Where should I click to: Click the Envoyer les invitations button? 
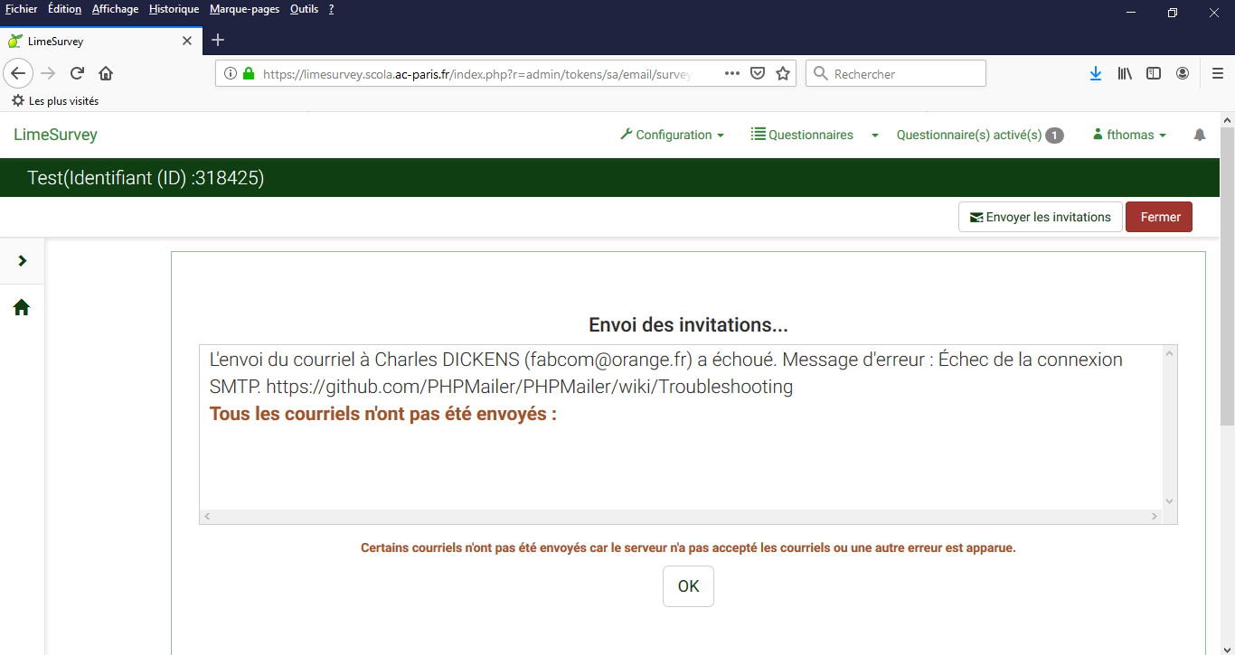[x=1040, y=217]
